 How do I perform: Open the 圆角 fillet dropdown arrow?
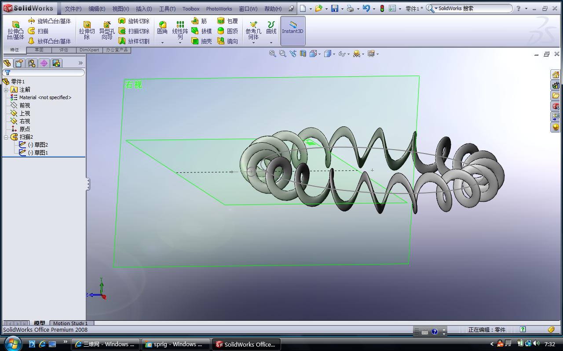[162, 43]
